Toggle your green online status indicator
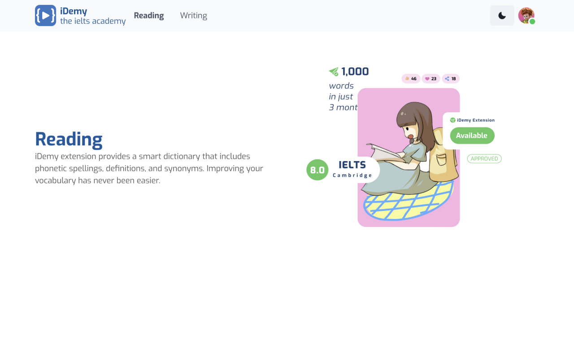The height and width of the screenshot is (359, 574). [533, 21]
